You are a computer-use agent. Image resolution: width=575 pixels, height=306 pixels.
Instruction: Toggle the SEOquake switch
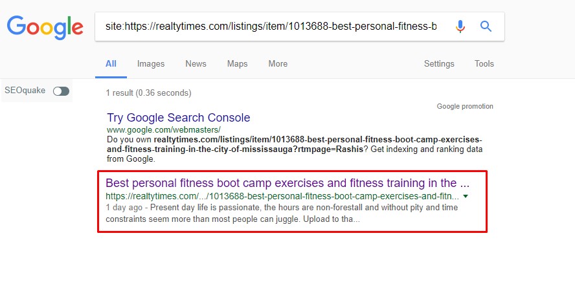(x=61, y=91)
